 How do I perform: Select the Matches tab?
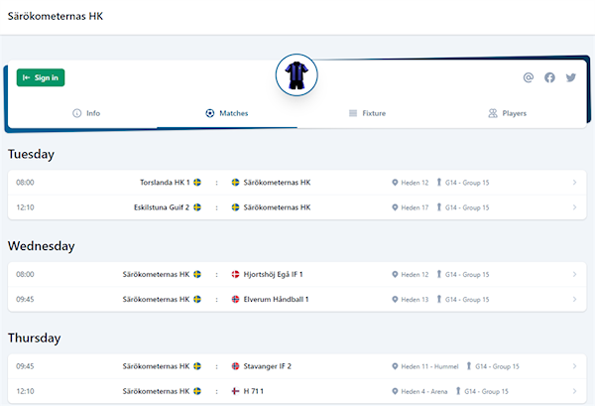[226, 113]
